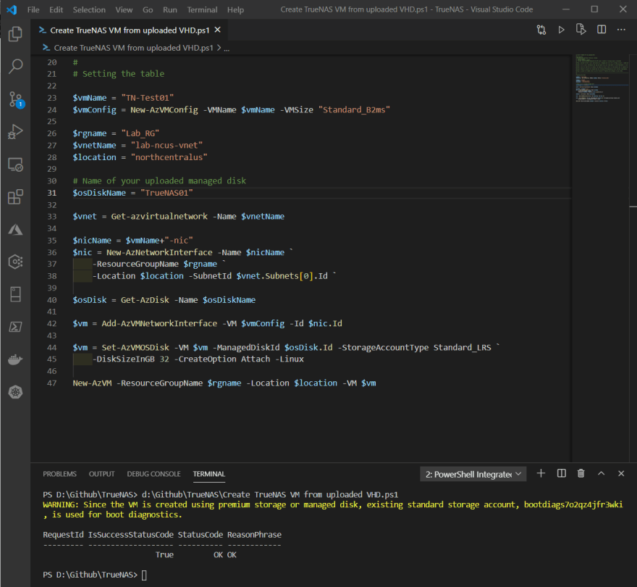Open Source Control view with the pending change badge

(x=16, y=100)
